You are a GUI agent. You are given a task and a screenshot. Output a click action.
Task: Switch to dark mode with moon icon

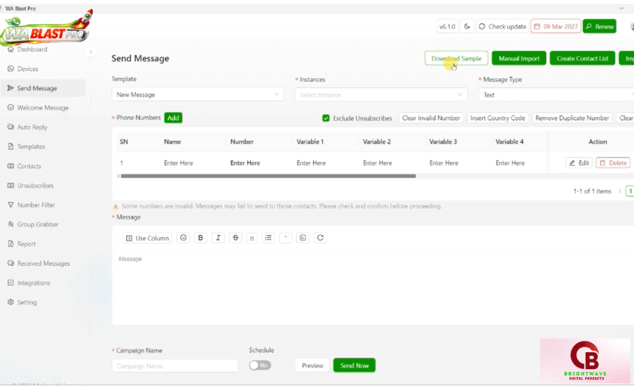coord(467,27)
